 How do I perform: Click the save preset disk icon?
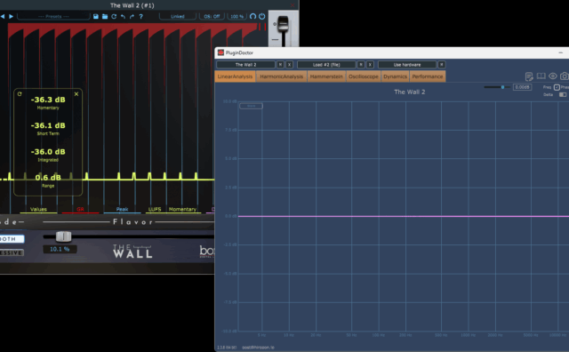point(96,16)
